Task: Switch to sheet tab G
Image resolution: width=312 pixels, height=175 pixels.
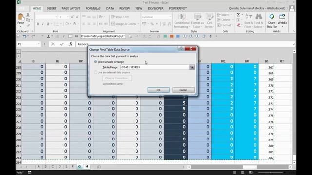Action: 79,166
